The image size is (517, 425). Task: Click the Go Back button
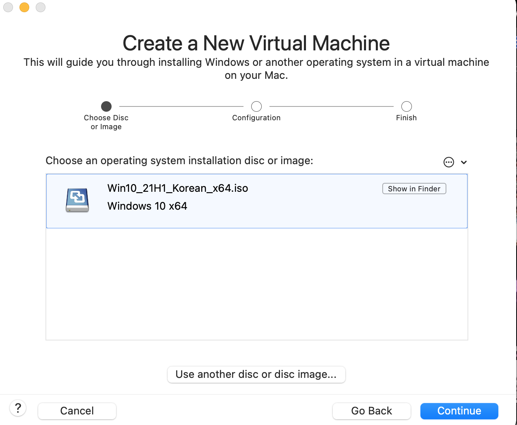click(x=371, y=411)
